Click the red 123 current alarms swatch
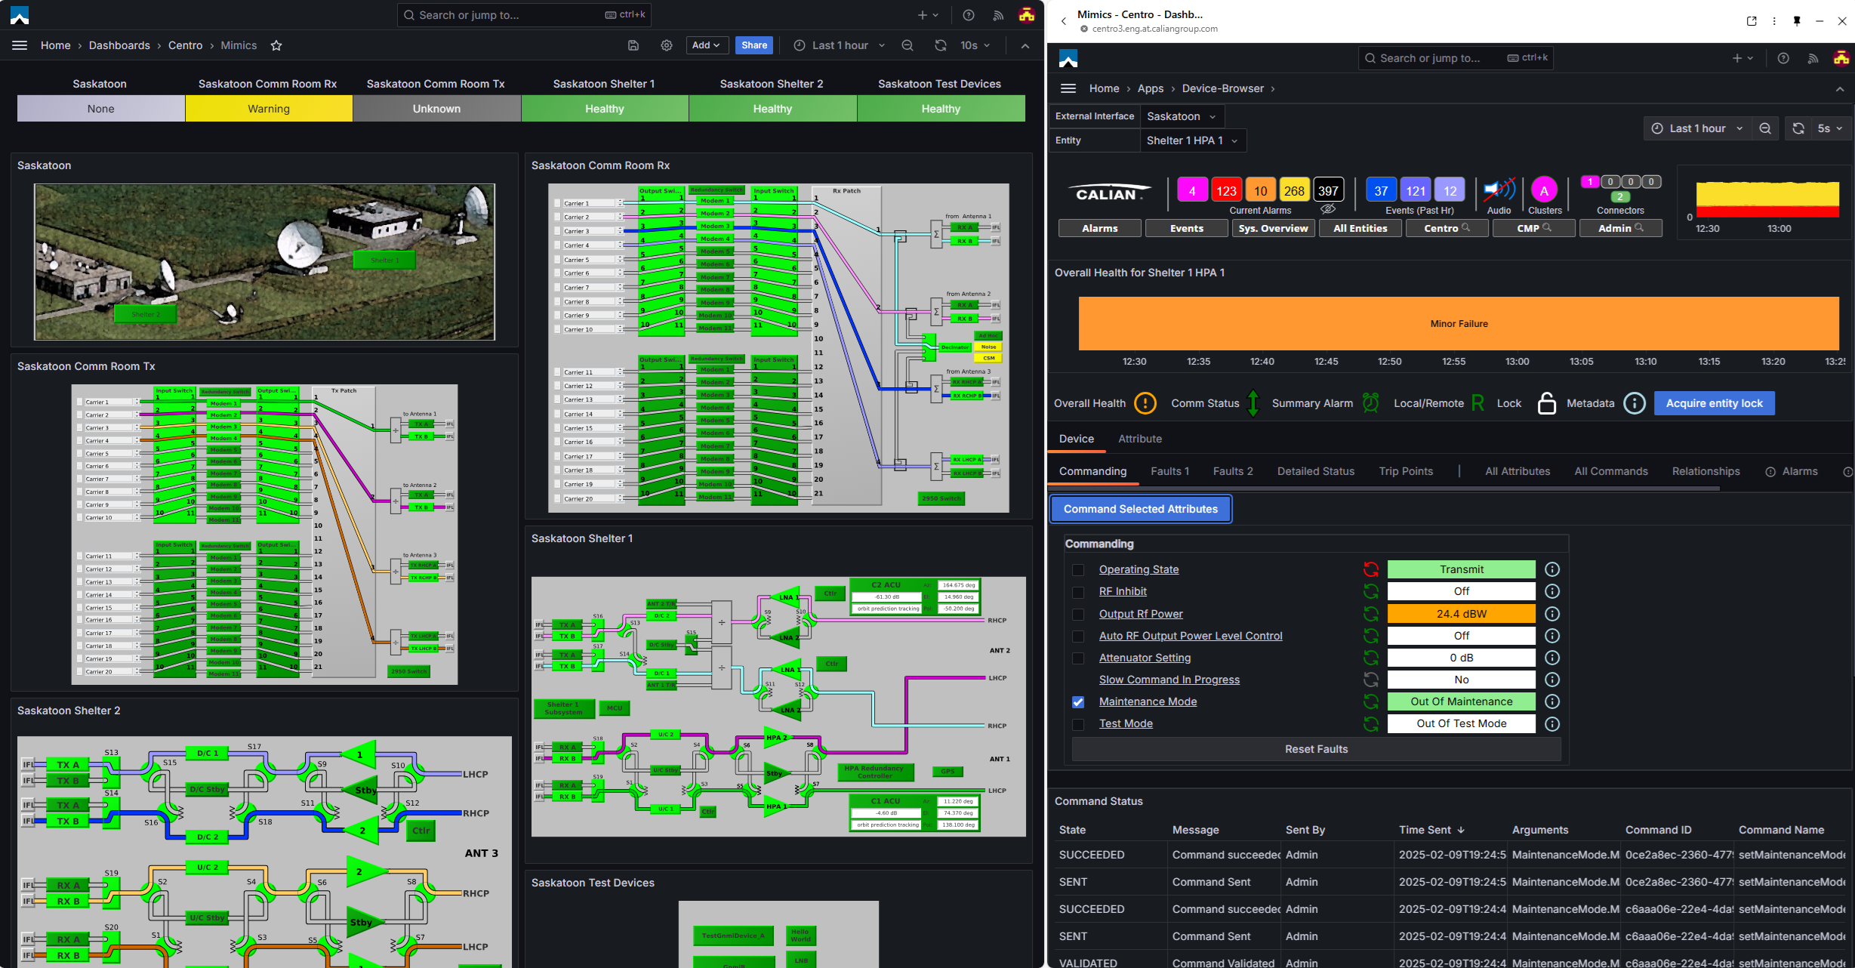The width and height of the screenshot is (1855, 968). pyautogui.click(x=1226, y=191)
